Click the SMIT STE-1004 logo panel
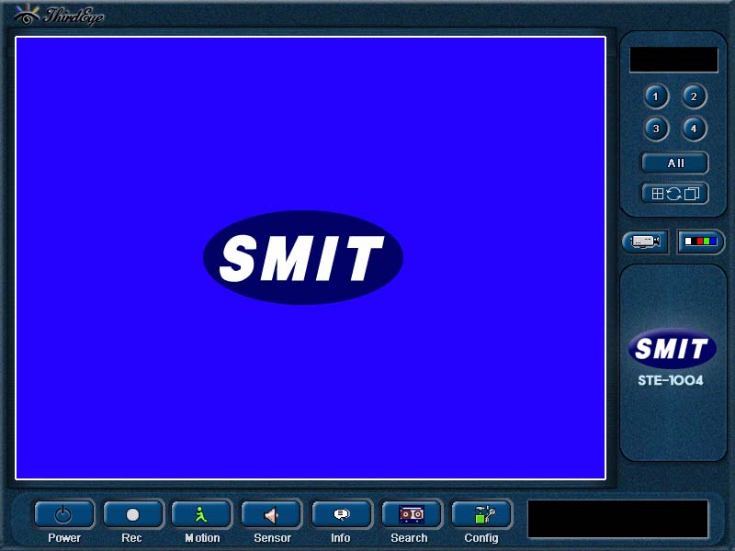The image size is (735, 551). pos(672,358)
